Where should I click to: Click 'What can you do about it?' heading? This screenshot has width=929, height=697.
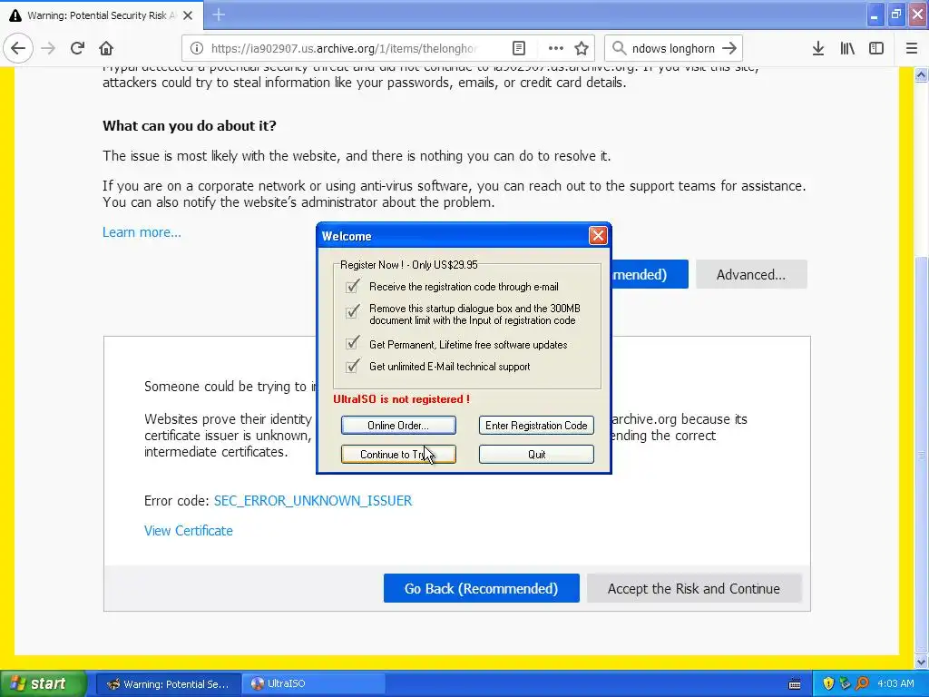pyautogui.click(x=190, y=125)
